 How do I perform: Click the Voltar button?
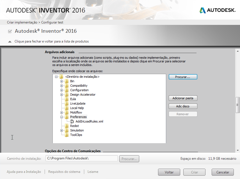coord(169,172)
